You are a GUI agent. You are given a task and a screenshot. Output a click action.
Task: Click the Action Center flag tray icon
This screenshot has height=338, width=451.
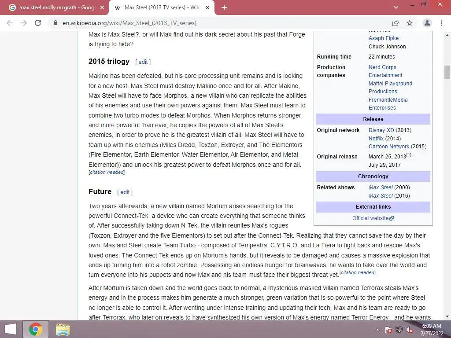[x=388, y=330]
